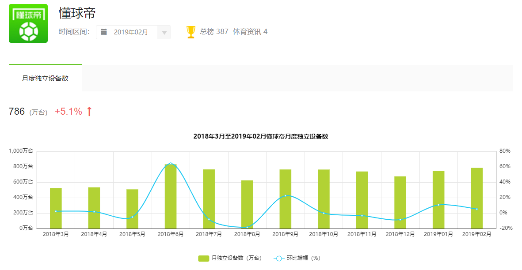Click the red upward arrow indicator
The height and width of the screenshot is (270, 522).
click(x=89, y=111)
